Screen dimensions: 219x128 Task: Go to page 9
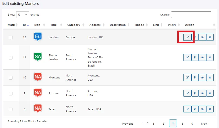192,123
